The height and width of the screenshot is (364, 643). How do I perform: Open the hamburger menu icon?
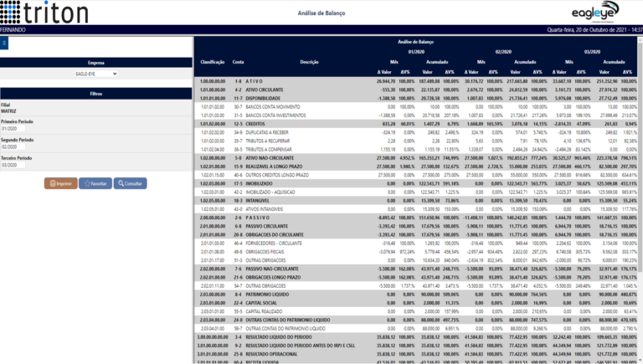click(4, 43)
